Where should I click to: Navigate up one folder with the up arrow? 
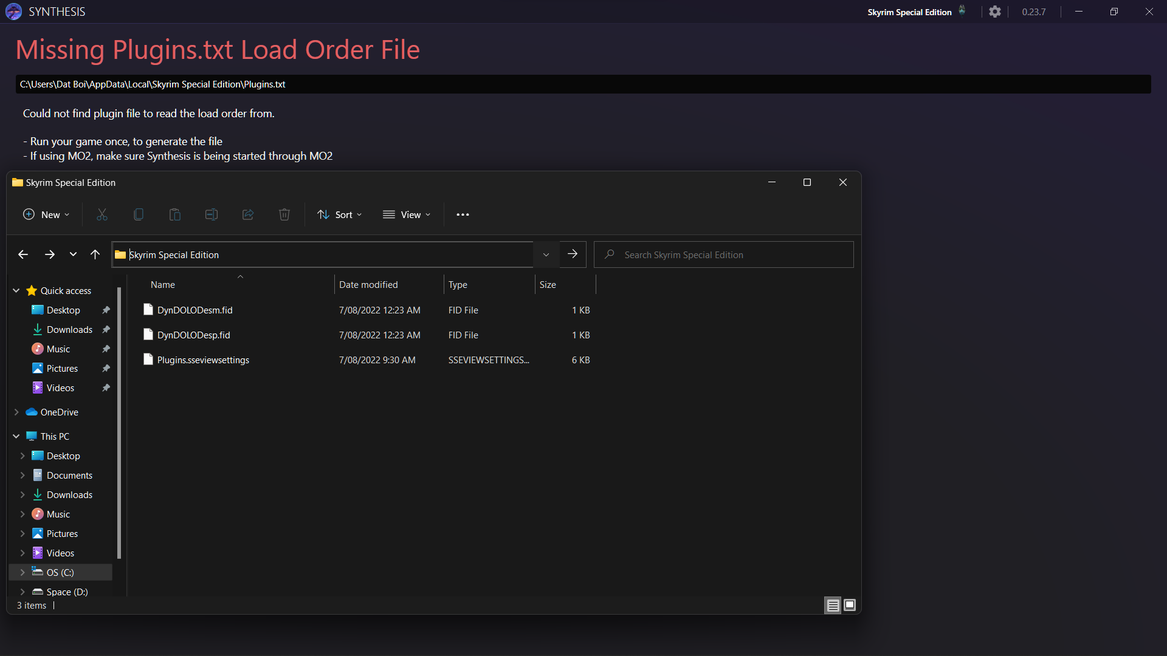tap(95, 255)
